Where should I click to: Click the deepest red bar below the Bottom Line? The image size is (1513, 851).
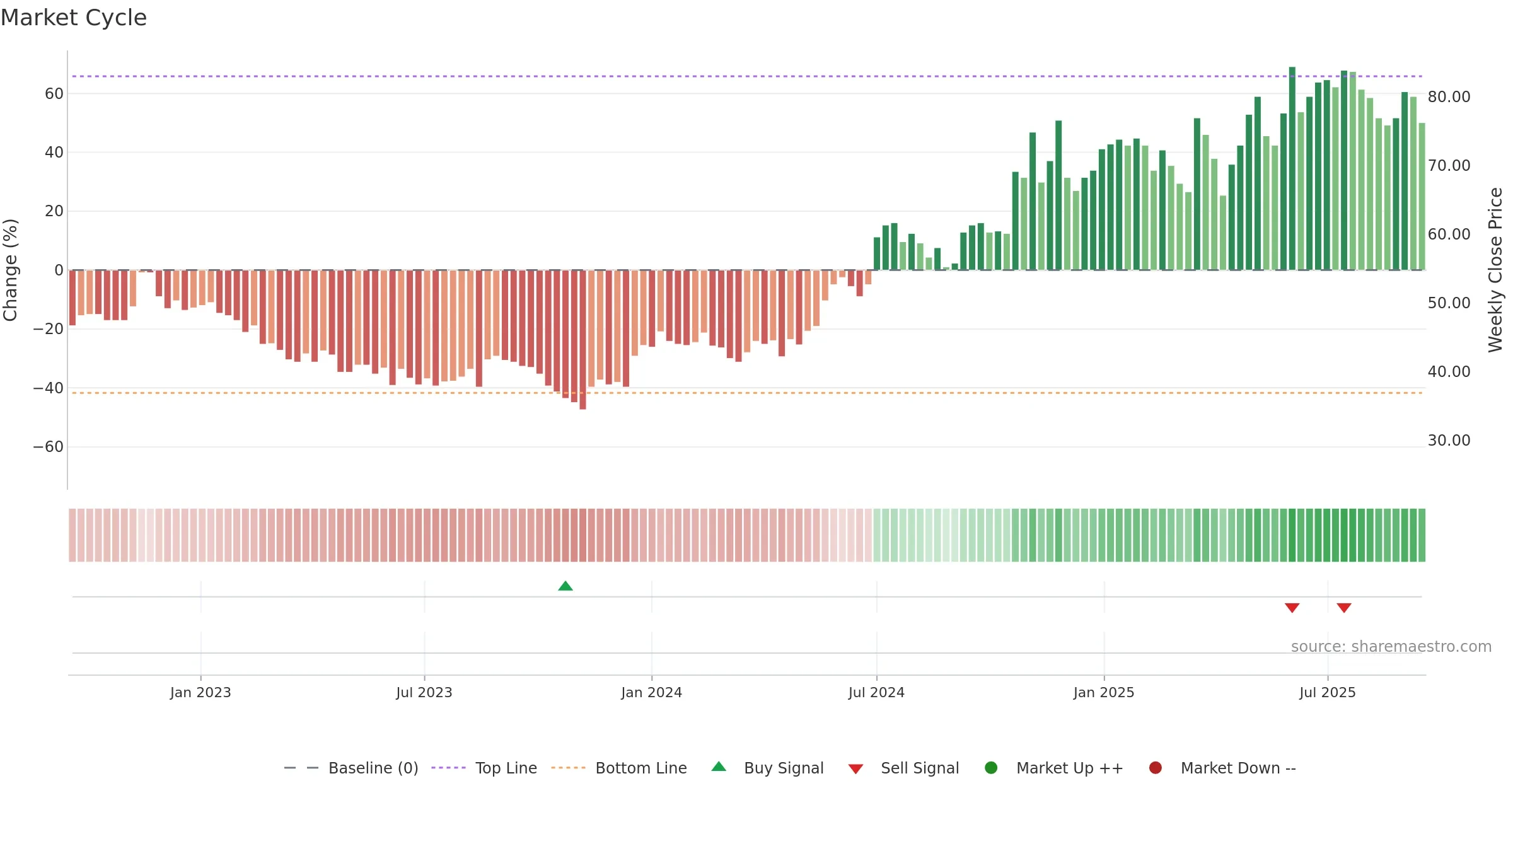(x=583, y=340)
